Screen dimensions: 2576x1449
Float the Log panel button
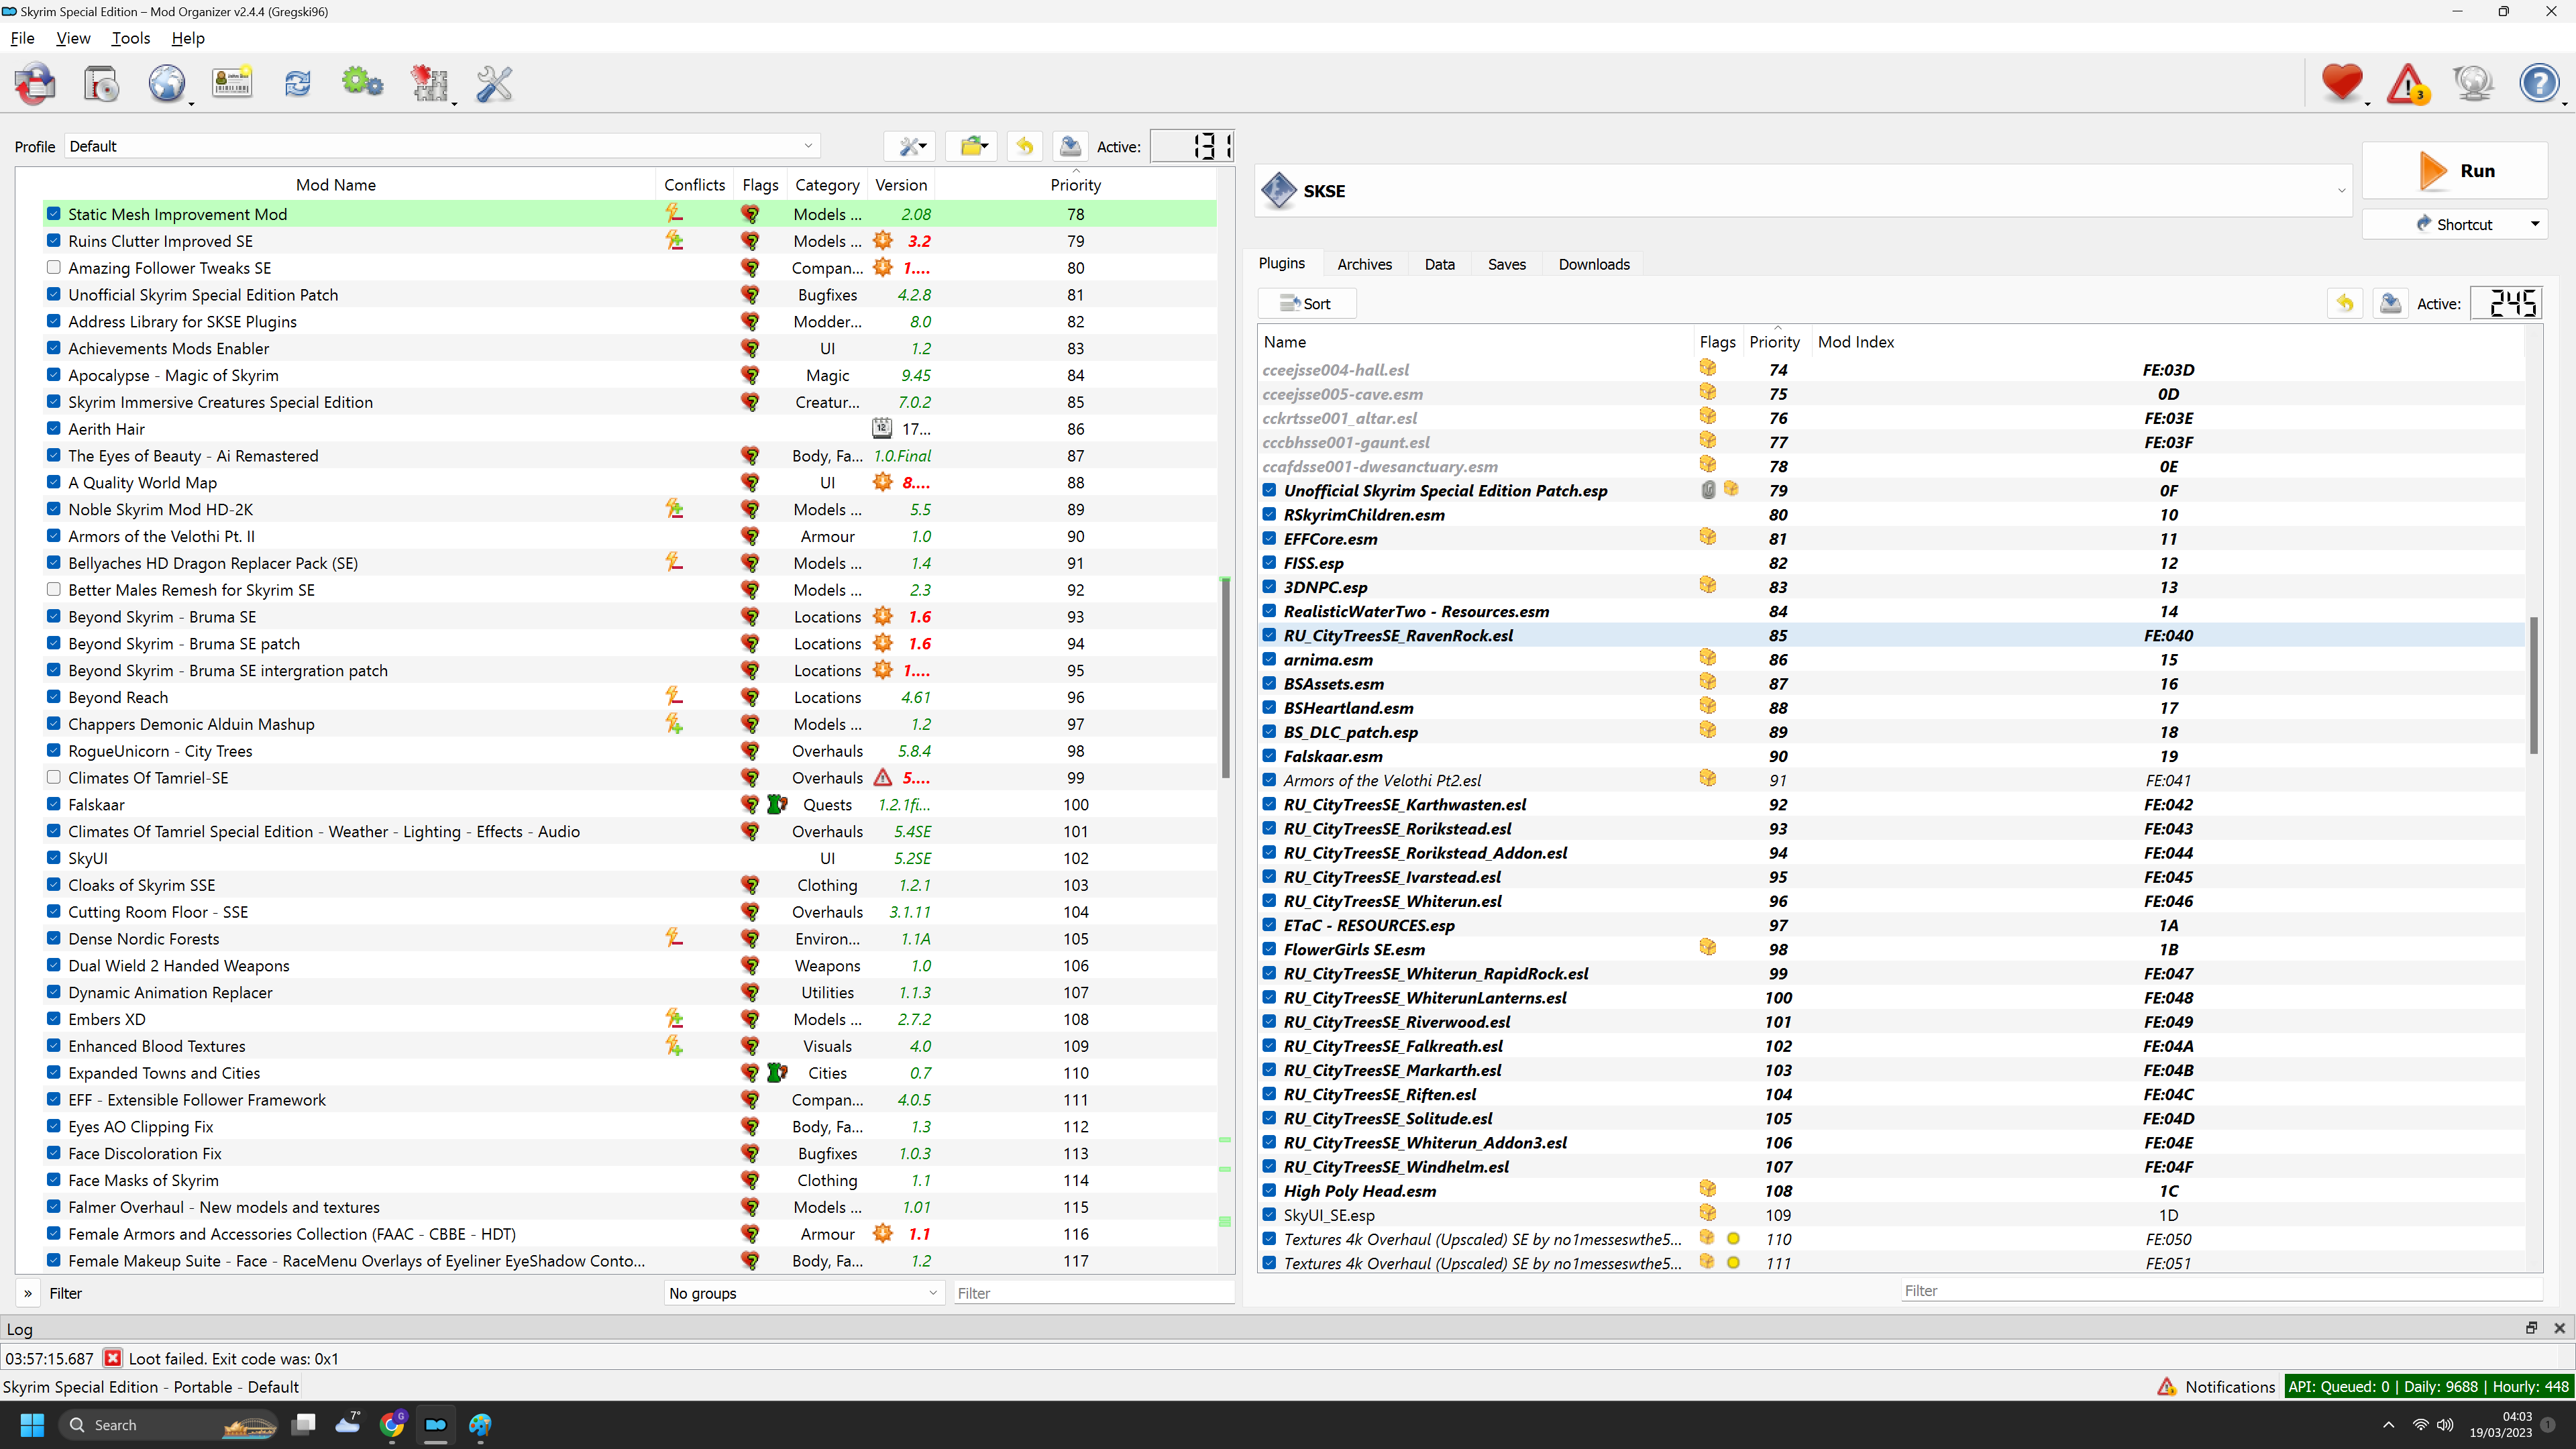2532,1328
